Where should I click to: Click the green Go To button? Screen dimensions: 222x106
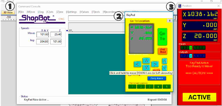pyautogui.click(x=162, y=37)
